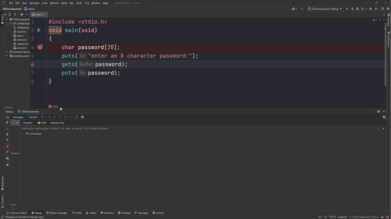Open the File menu
Screen dimensions: 391x219
[11, 3]
